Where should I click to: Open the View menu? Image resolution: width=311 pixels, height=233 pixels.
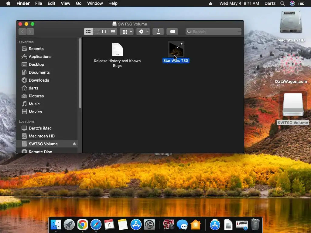click(x=66, y=3)
